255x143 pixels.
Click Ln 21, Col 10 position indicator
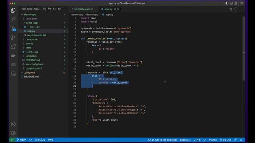[163, 140]
